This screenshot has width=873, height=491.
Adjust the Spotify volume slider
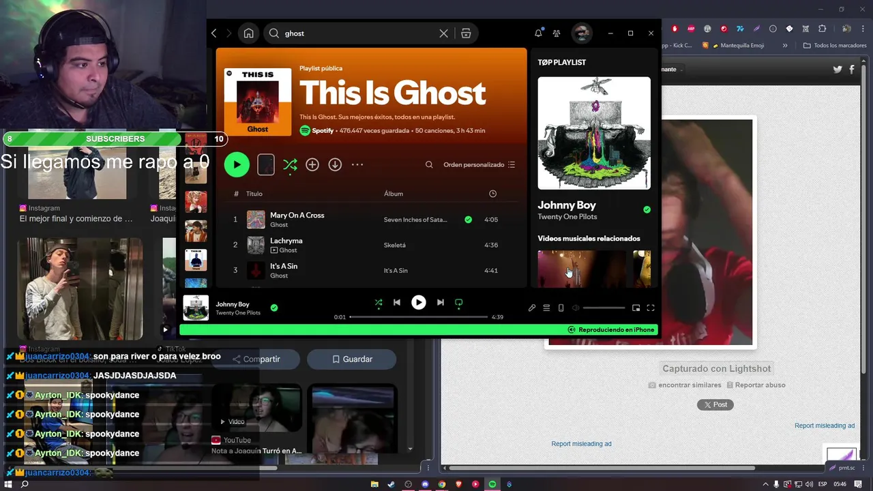[604, 308]
